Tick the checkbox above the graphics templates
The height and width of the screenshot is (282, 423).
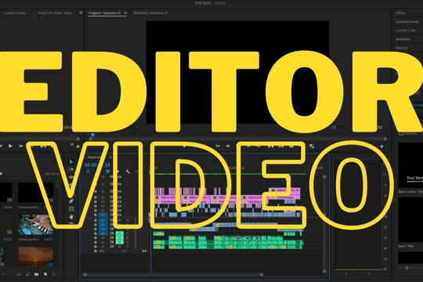[401, 134]
